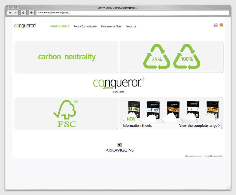Click View the complete range link
Image resolution: width=236 pixels, height=195 pixels.
tap(200, 126)
